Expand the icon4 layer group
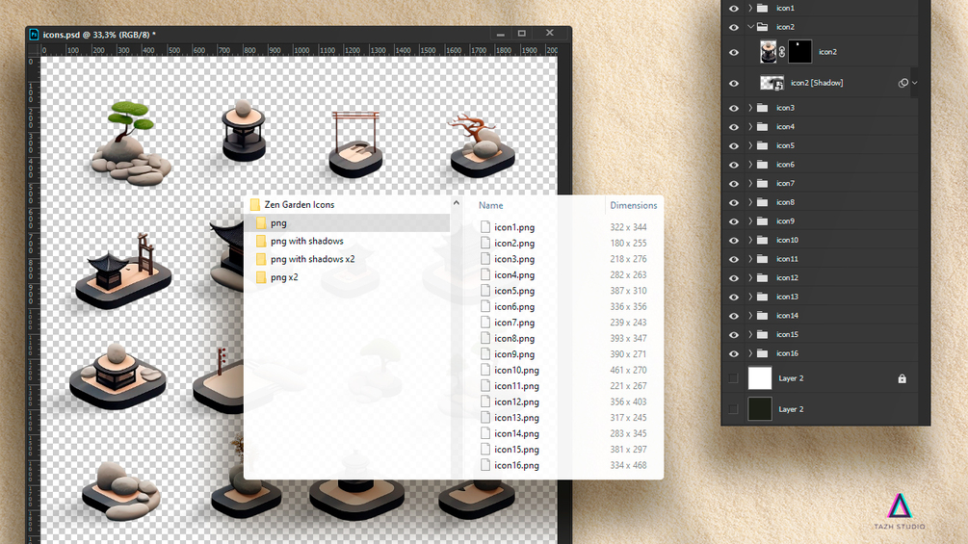Viewport: 968px width, 544px height. (750, 126)
